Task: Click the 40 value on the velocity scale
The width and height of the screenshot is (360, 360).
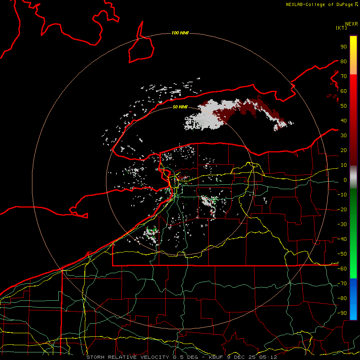Action: point(344,121)
